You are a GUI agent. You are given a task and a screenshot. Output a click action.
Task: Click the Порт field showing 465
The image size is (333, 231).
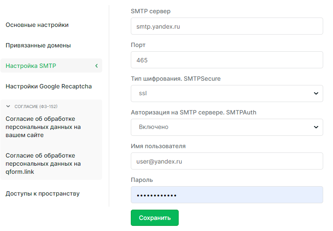coord(227,60)
